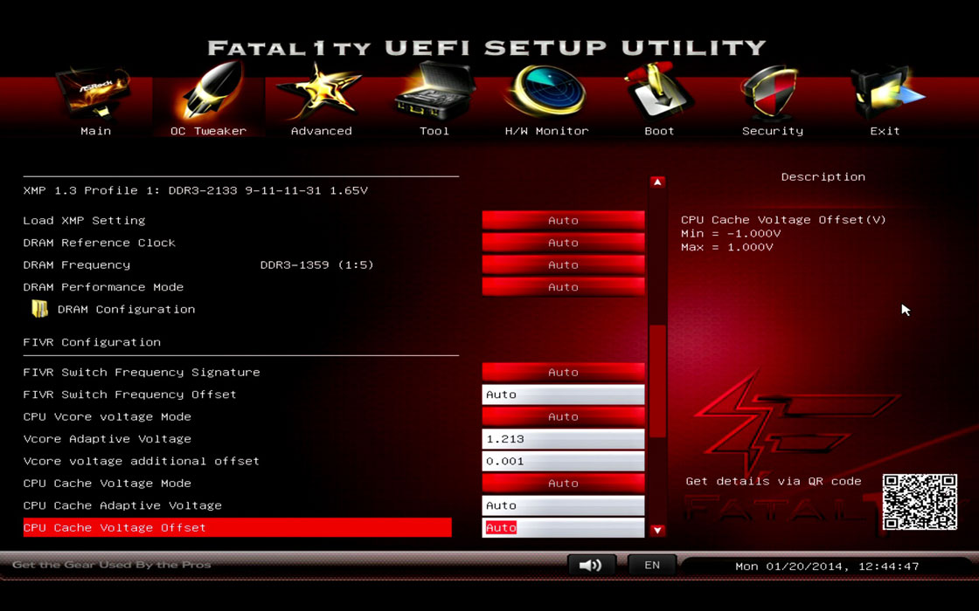Click the Vcore Adaptive Voltage field

[563, 439]
